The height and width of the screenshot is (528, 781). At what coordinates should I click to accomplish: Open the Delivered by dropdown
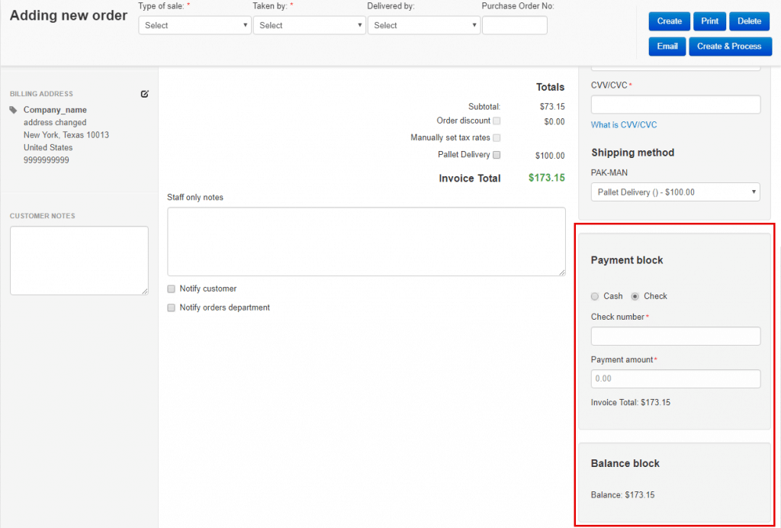423,25
